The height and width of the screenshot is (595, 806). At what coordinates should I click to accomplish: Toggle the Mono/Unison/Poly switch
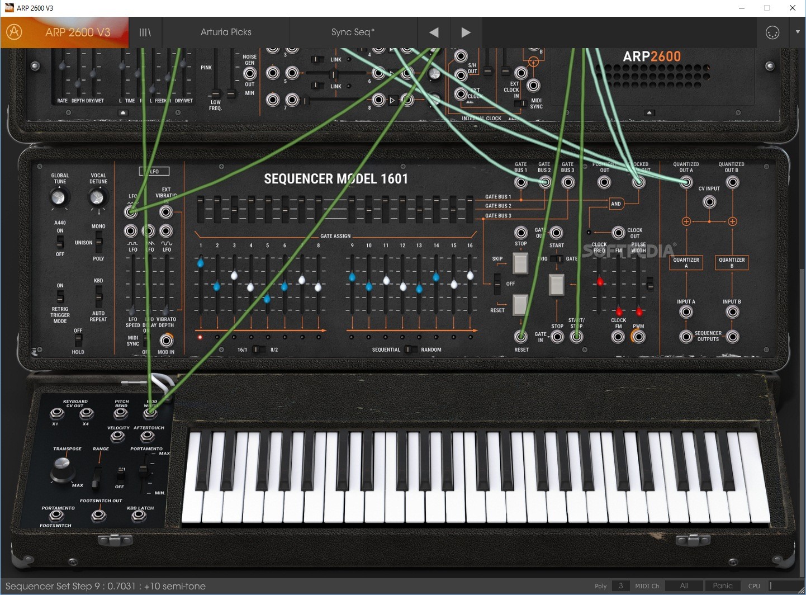point(98,243)
